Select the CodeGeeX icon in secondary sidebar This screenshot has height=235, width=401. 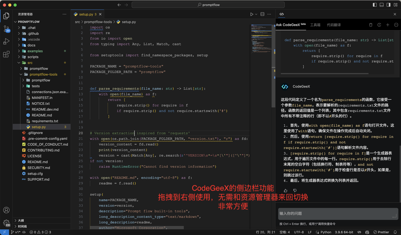coord(282,14)
